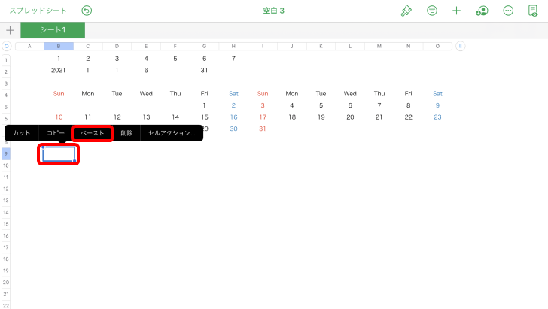The height and width of the screenshot is (309, 548).
Task: Select the first blue Sat cell
Action: [x=233, y=93]
